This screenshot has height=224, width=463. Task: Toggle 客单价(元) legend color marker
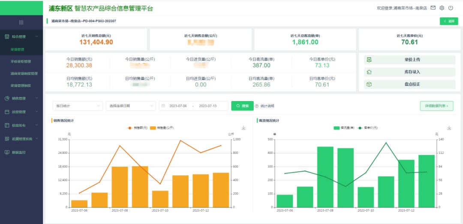[360, 128]
